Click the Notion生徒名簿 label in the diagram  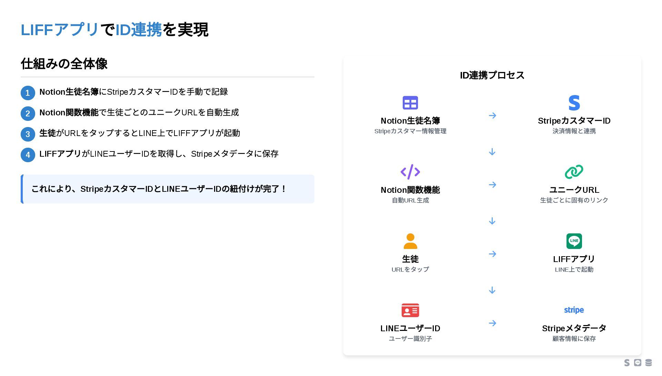[410, 121]
